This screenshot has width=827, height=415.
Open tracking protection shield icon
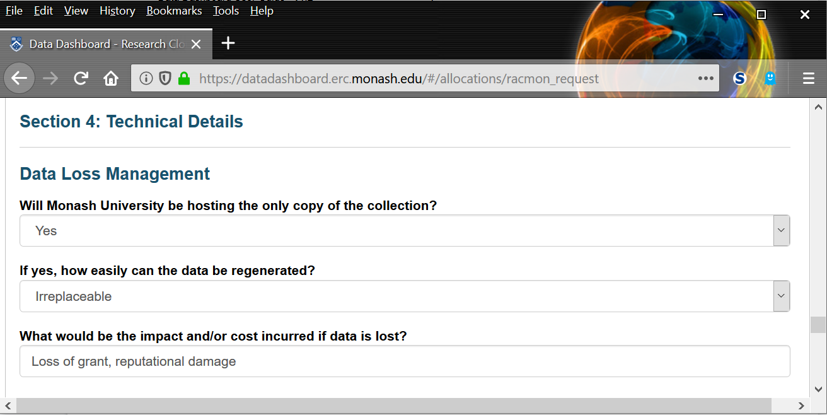[x=165, y=79]
